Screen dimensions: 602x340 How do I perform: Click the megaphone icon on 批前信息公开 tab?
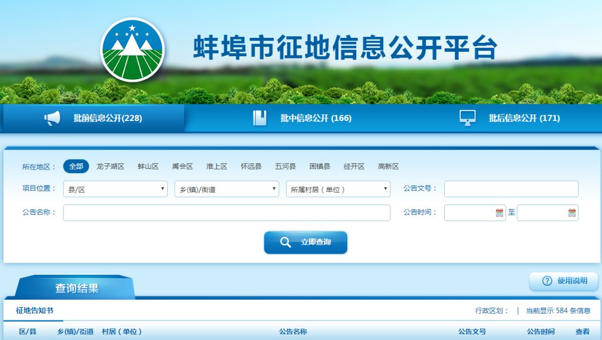[x=52, y=118]
